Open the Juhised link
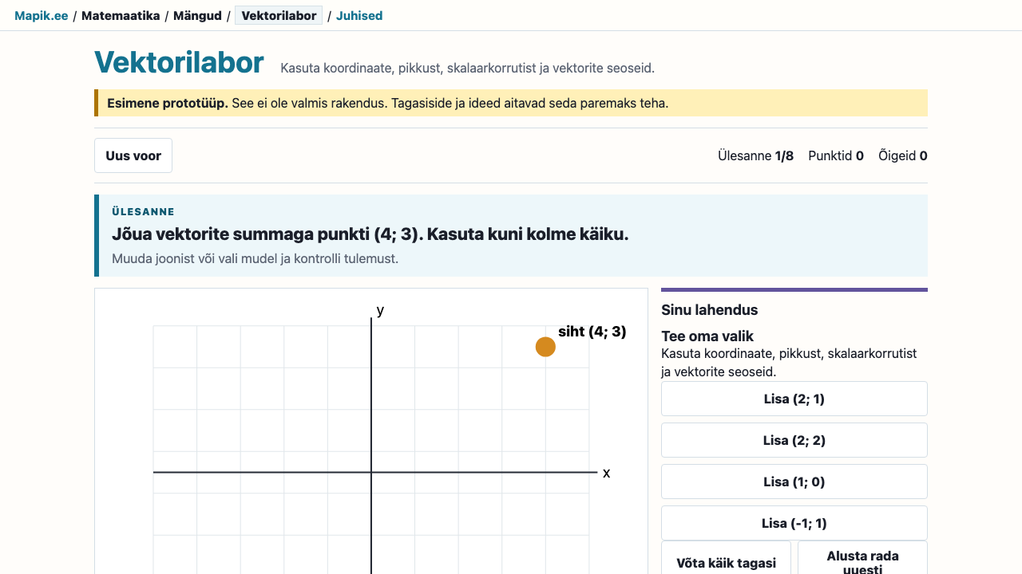The height and width of the screenshot is (574, 1022). point(359,16)
